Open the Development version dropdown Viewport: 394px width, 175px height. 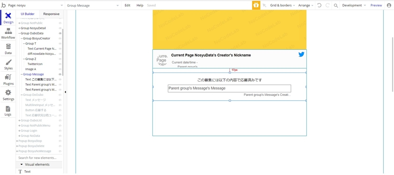[354, 5]
